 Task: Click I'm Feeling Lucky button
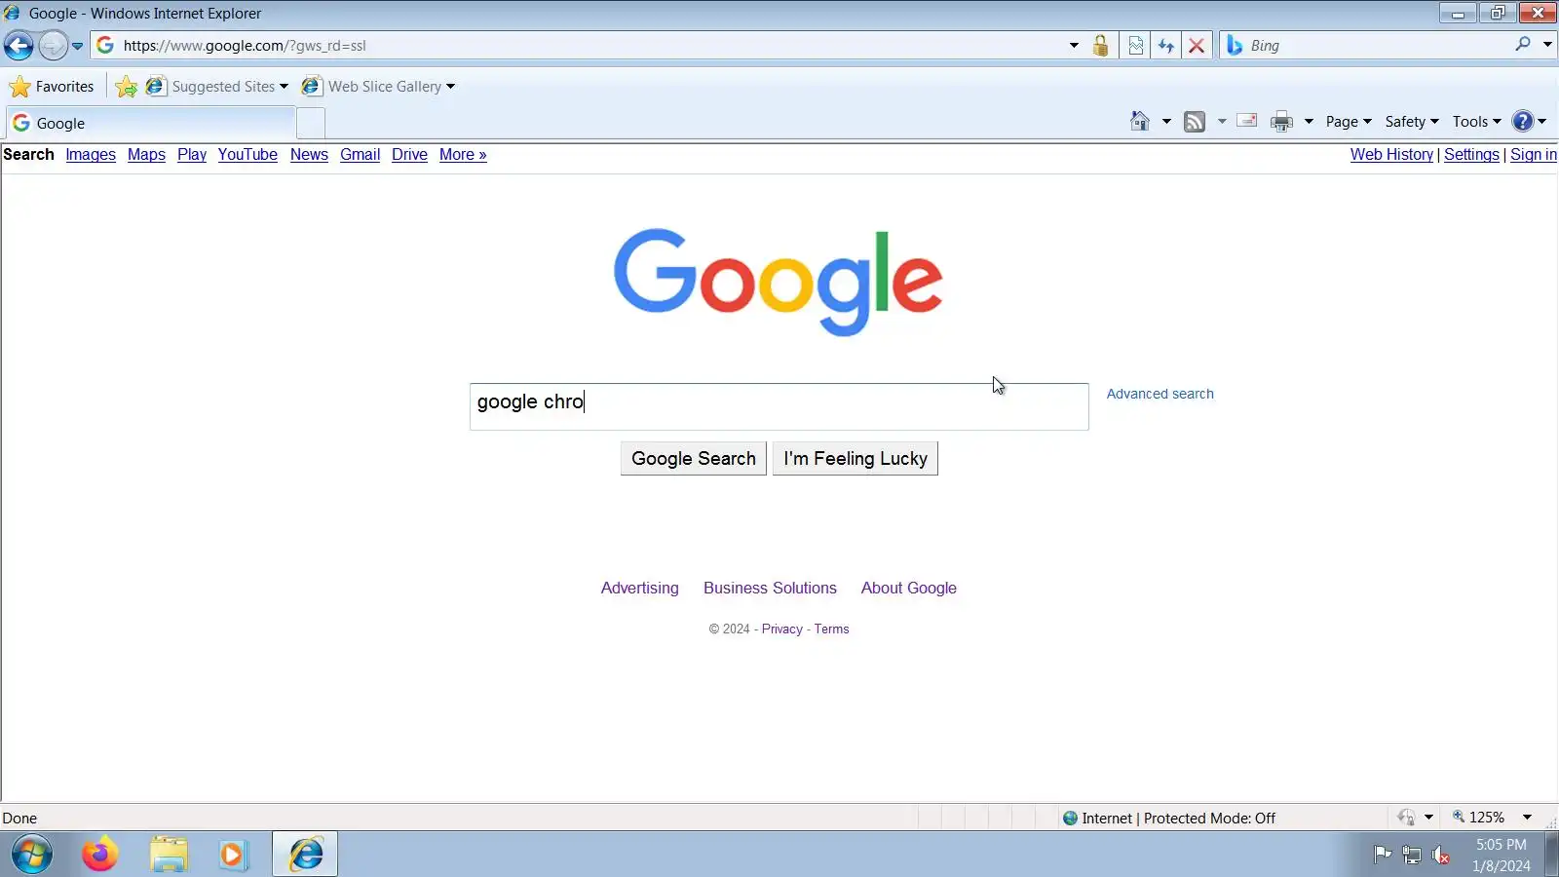855,459
